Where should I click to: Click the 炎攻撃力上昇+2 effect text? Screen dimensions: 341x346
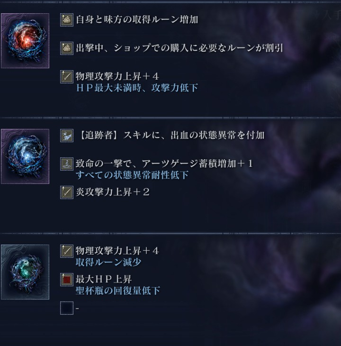pyautogui.click(x=113, y=192)
